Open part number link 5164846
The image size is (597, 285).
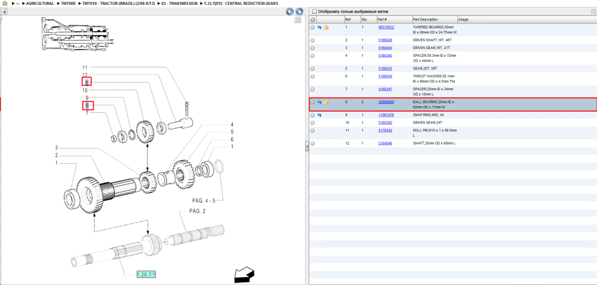click(385, 143)
